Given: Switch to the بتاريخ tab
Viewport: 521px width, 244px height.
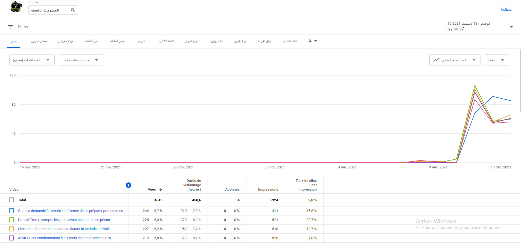Looking at the screenshot, I should (142, 41).
